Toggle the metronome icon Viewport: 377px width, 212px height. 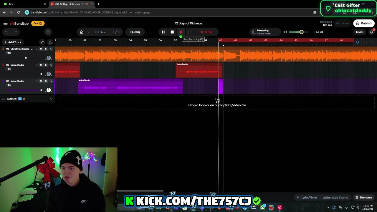82,32
